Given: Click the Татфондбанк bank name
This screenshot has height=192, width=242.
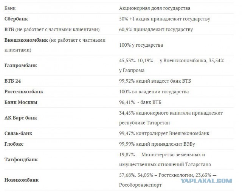Looking at the screenshot, I should point(21,160).
